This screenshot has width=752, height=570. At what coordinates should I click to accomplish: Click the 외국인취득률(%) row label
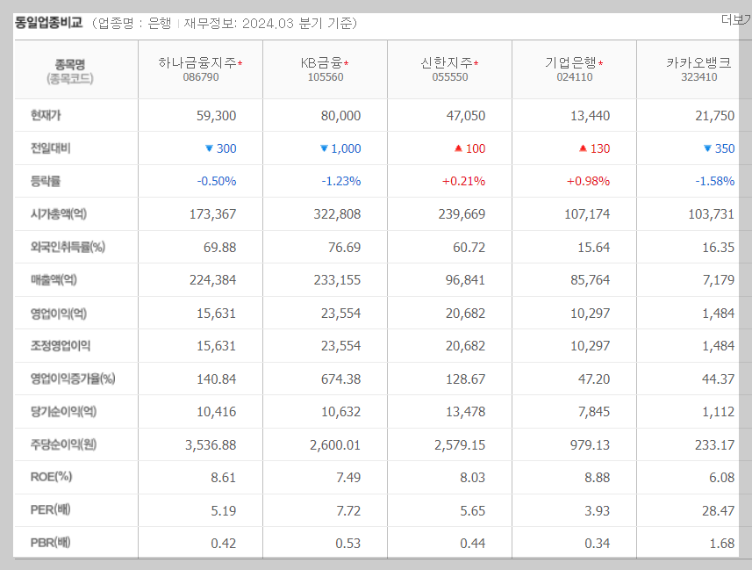coord(68,247)
